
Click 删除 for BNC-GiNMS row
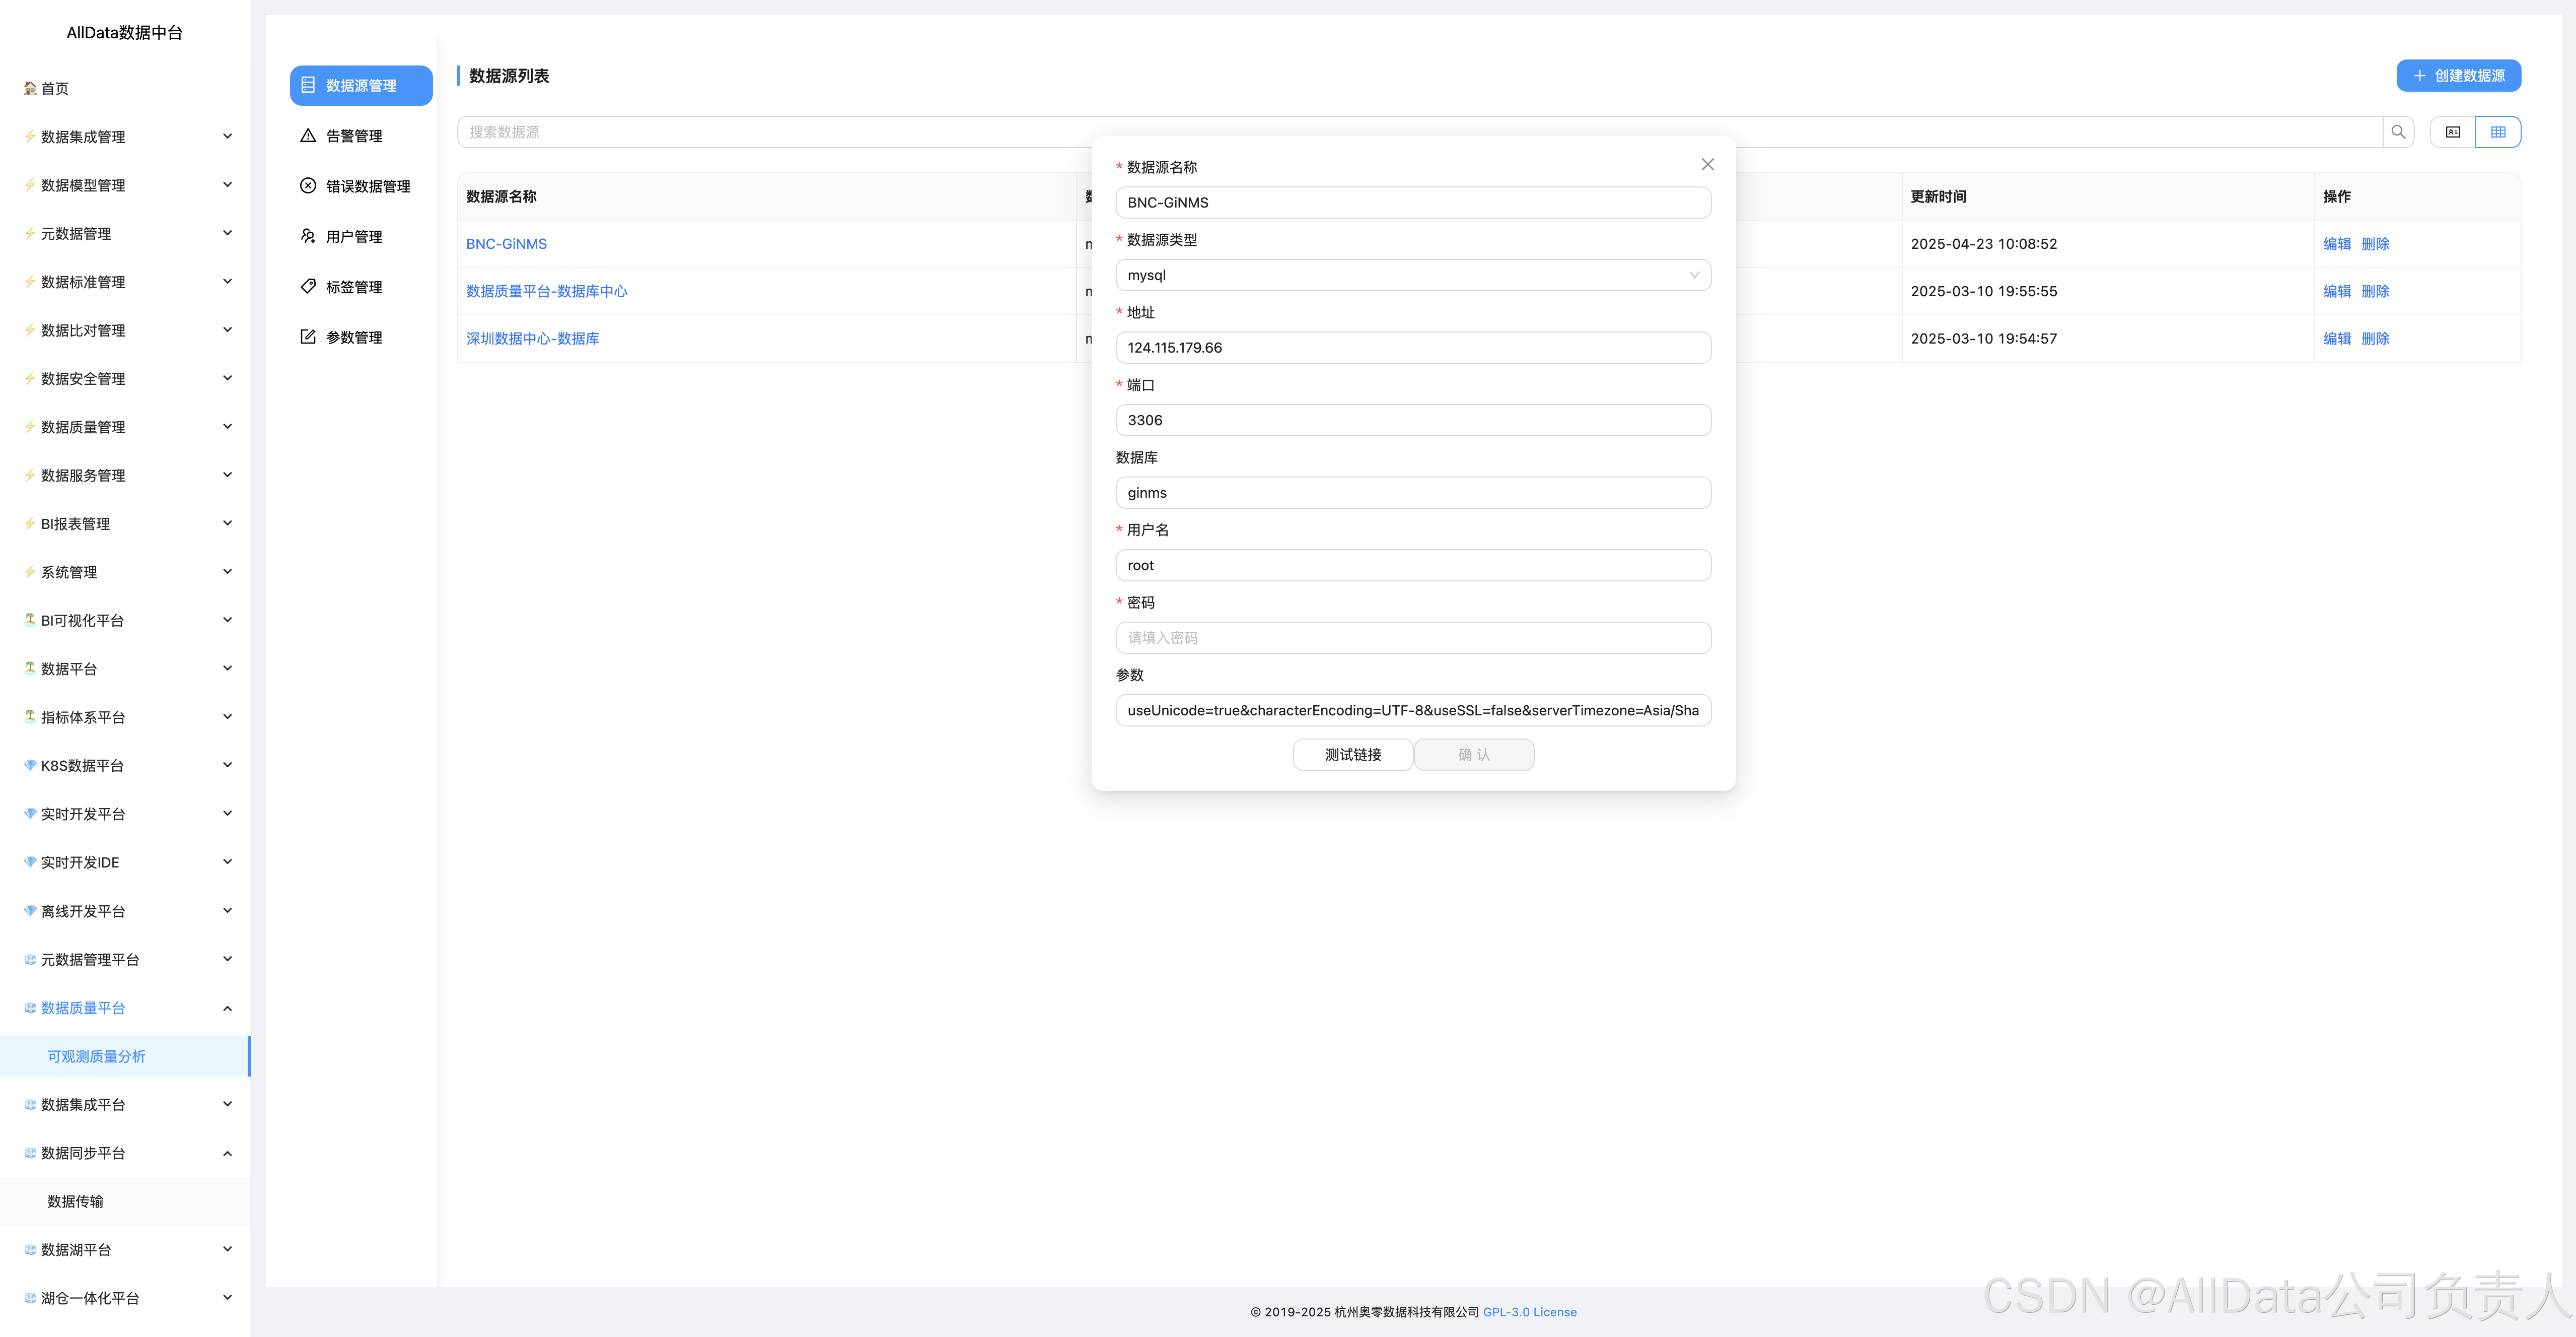tap(2375, 244)
